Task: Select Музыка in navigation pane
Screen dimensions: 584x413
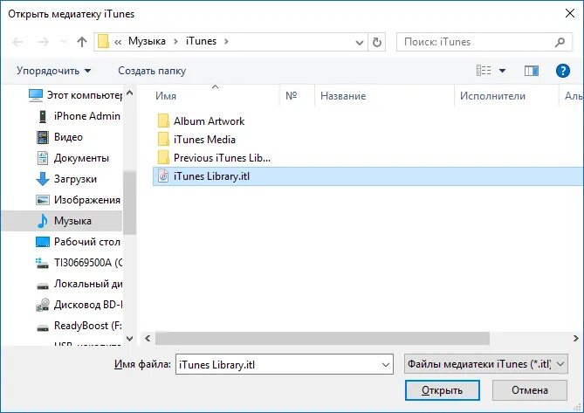Action: [x=62, y=221]
